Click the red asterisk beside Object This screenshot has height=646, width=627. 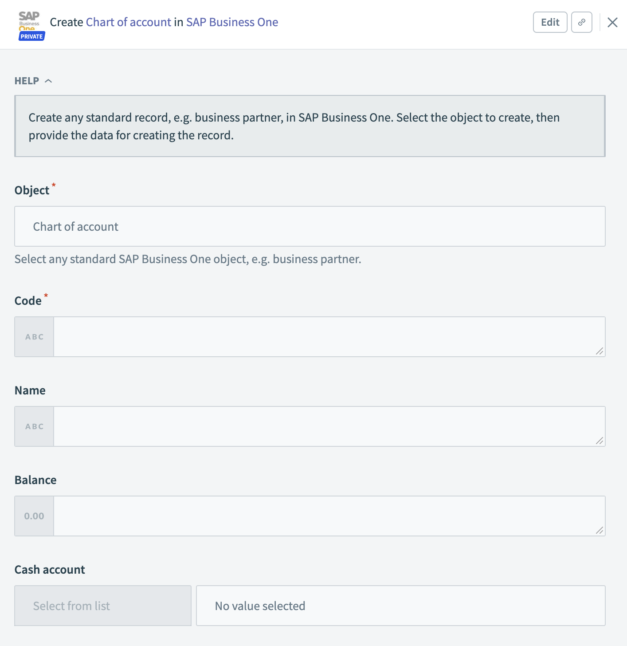[x=54, y=186]
